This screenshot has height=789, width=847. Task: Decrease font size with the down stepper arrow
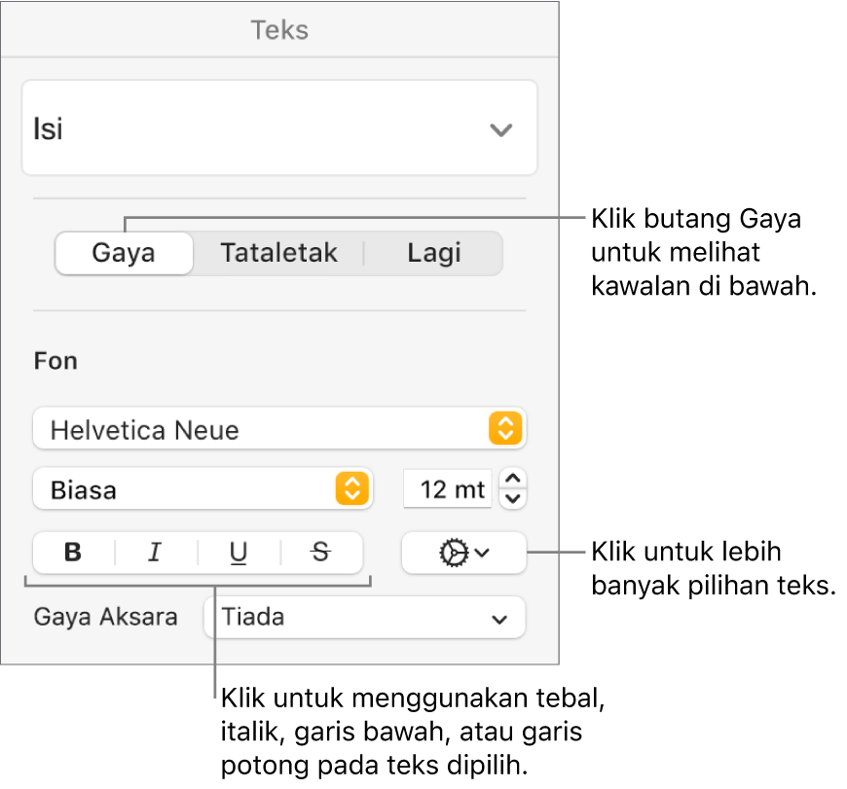[515, 498]
